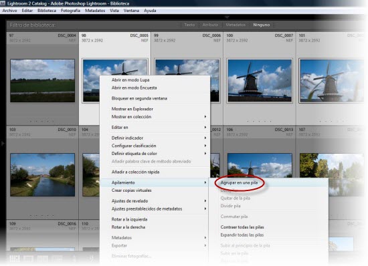
Task: Choose Añadir a colección rápida
Action: click(135, 172)
